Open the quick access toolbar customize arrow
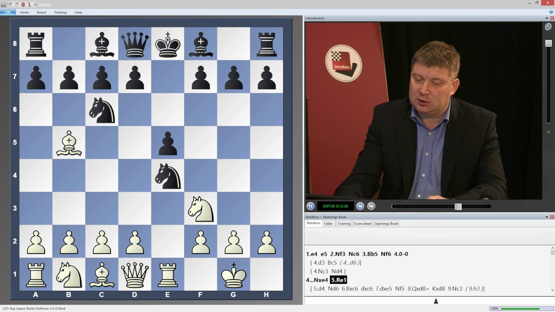This screenshot has height=312, width=555. 35,4
